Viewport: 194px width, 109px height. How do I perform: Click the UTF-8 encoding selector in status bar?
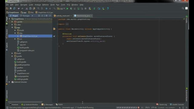(x=154, y=107)
